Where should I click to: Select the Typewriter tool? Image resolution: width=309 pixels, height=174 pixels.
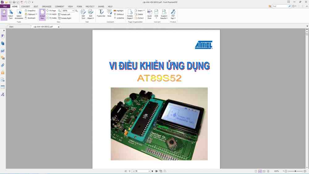pos(101,13)
